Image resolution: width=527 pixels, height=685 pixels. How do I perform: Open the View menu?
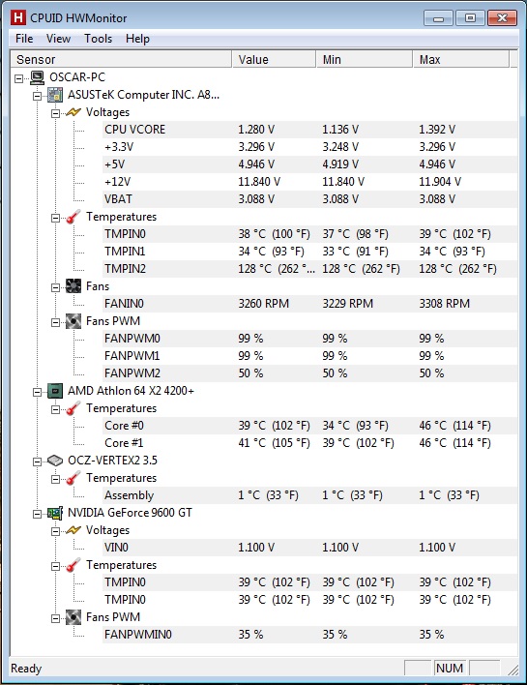(x=59, y=39)
